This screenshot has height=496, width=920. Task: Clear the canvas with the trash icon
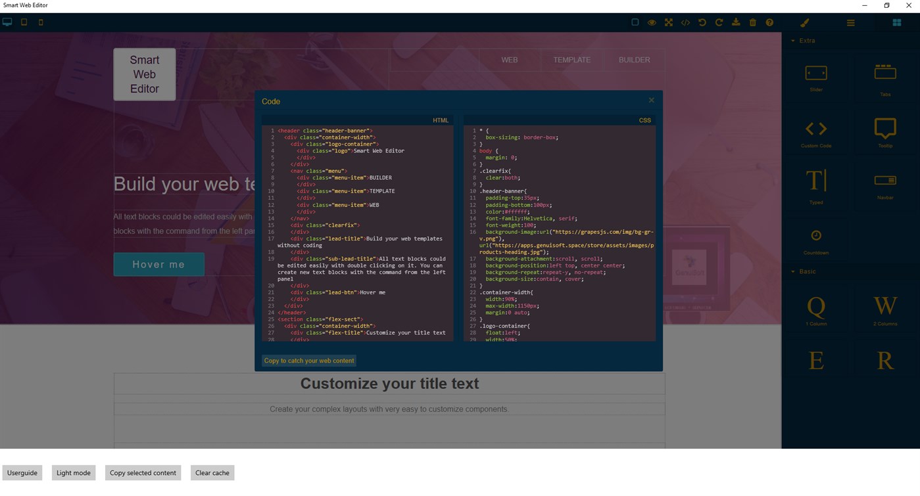coord(752,22)
